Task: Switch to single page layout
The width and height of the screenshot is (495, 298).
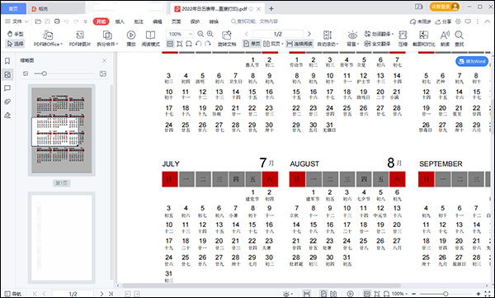Action: [x=252, y=44]
